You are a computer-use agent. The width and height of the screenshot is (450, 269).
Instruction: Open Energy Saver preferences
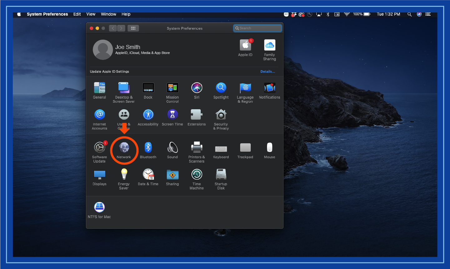pos(124,174)
